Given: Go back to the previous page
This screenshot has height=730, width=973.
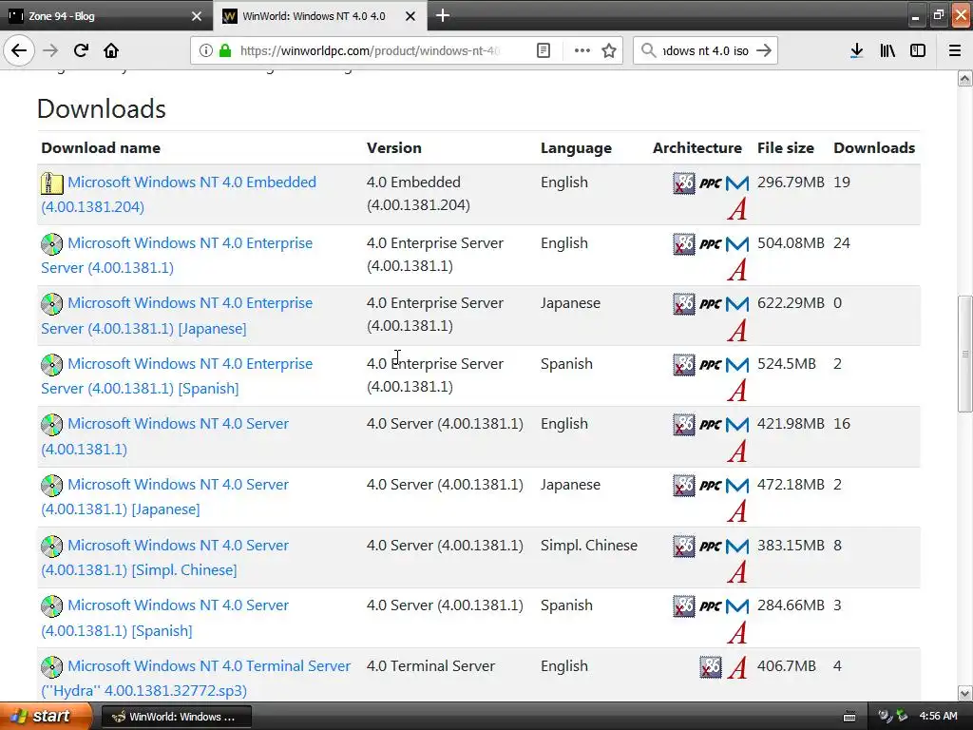Looking at the screenshot, I should tap(19, 50).
